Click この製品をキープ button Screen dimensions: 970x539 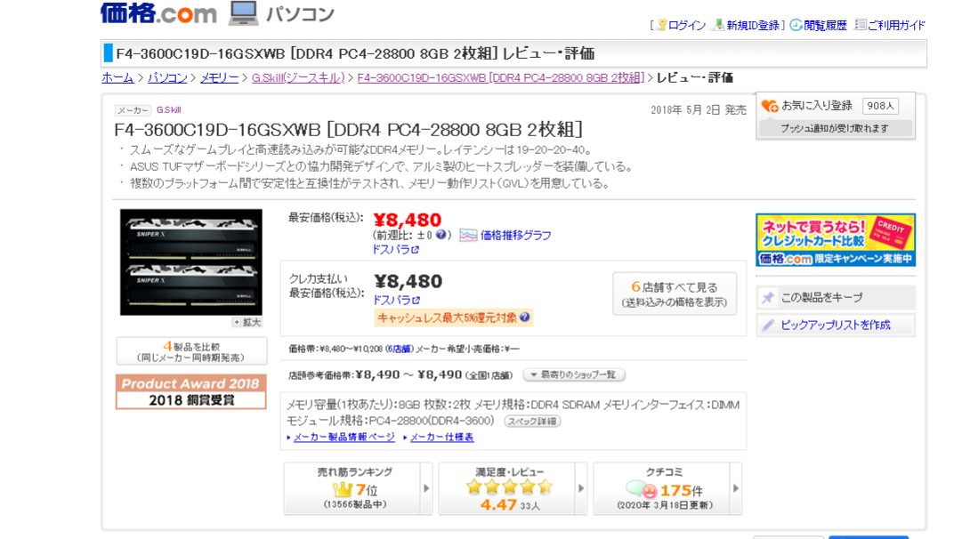click(835, 297)
